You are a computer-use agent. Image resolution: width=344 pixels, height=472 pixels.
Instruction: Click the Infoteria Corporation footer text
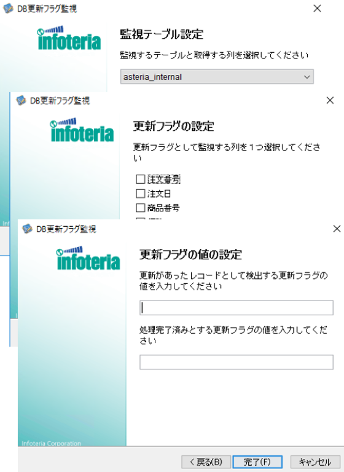[51, 443]
